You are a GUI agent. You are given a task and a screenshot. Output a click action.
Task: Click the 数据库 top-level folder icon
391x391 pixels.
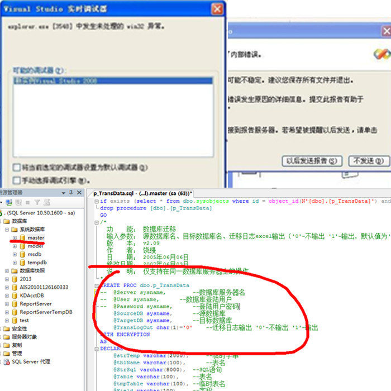7,221
